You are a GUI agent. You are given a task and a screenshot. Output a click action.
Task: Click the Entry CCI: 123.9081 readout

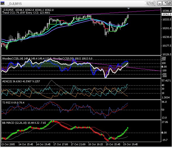pos(38,13)
